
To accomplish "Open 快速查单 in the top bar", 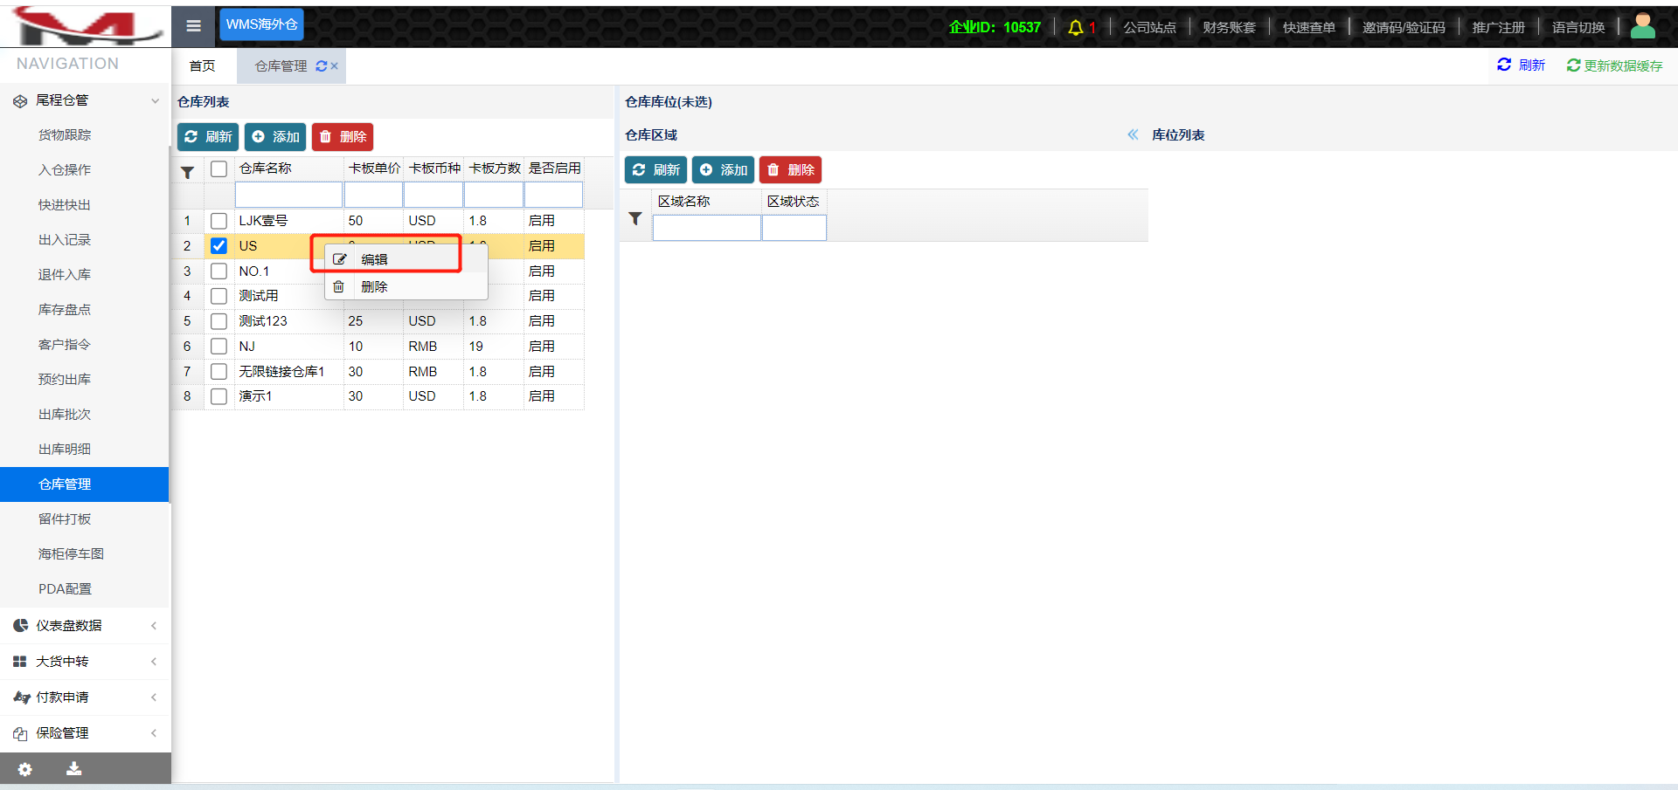I will click(x=1309, y=28).
